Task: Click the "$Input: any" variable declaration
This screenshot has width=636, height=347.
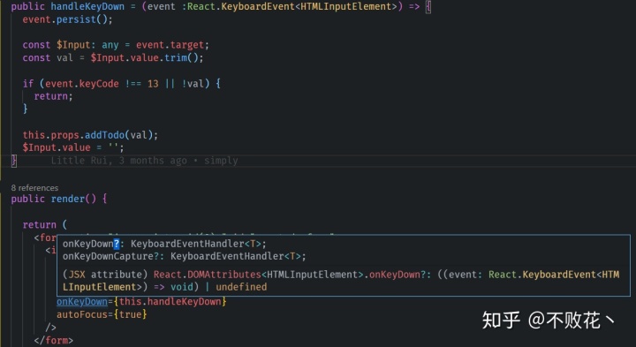Action: (x=87, y=45)
